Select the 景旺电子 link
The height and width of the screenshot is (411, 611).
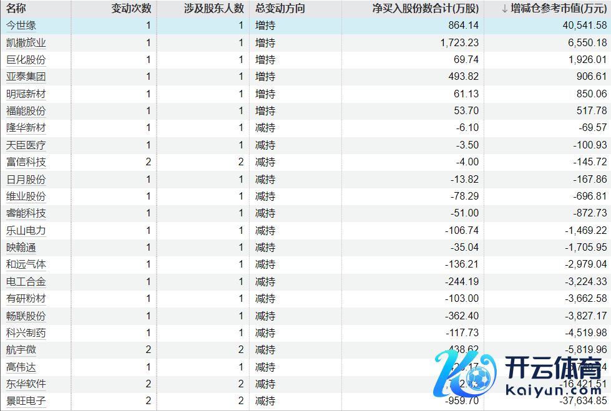pos(26,400)
